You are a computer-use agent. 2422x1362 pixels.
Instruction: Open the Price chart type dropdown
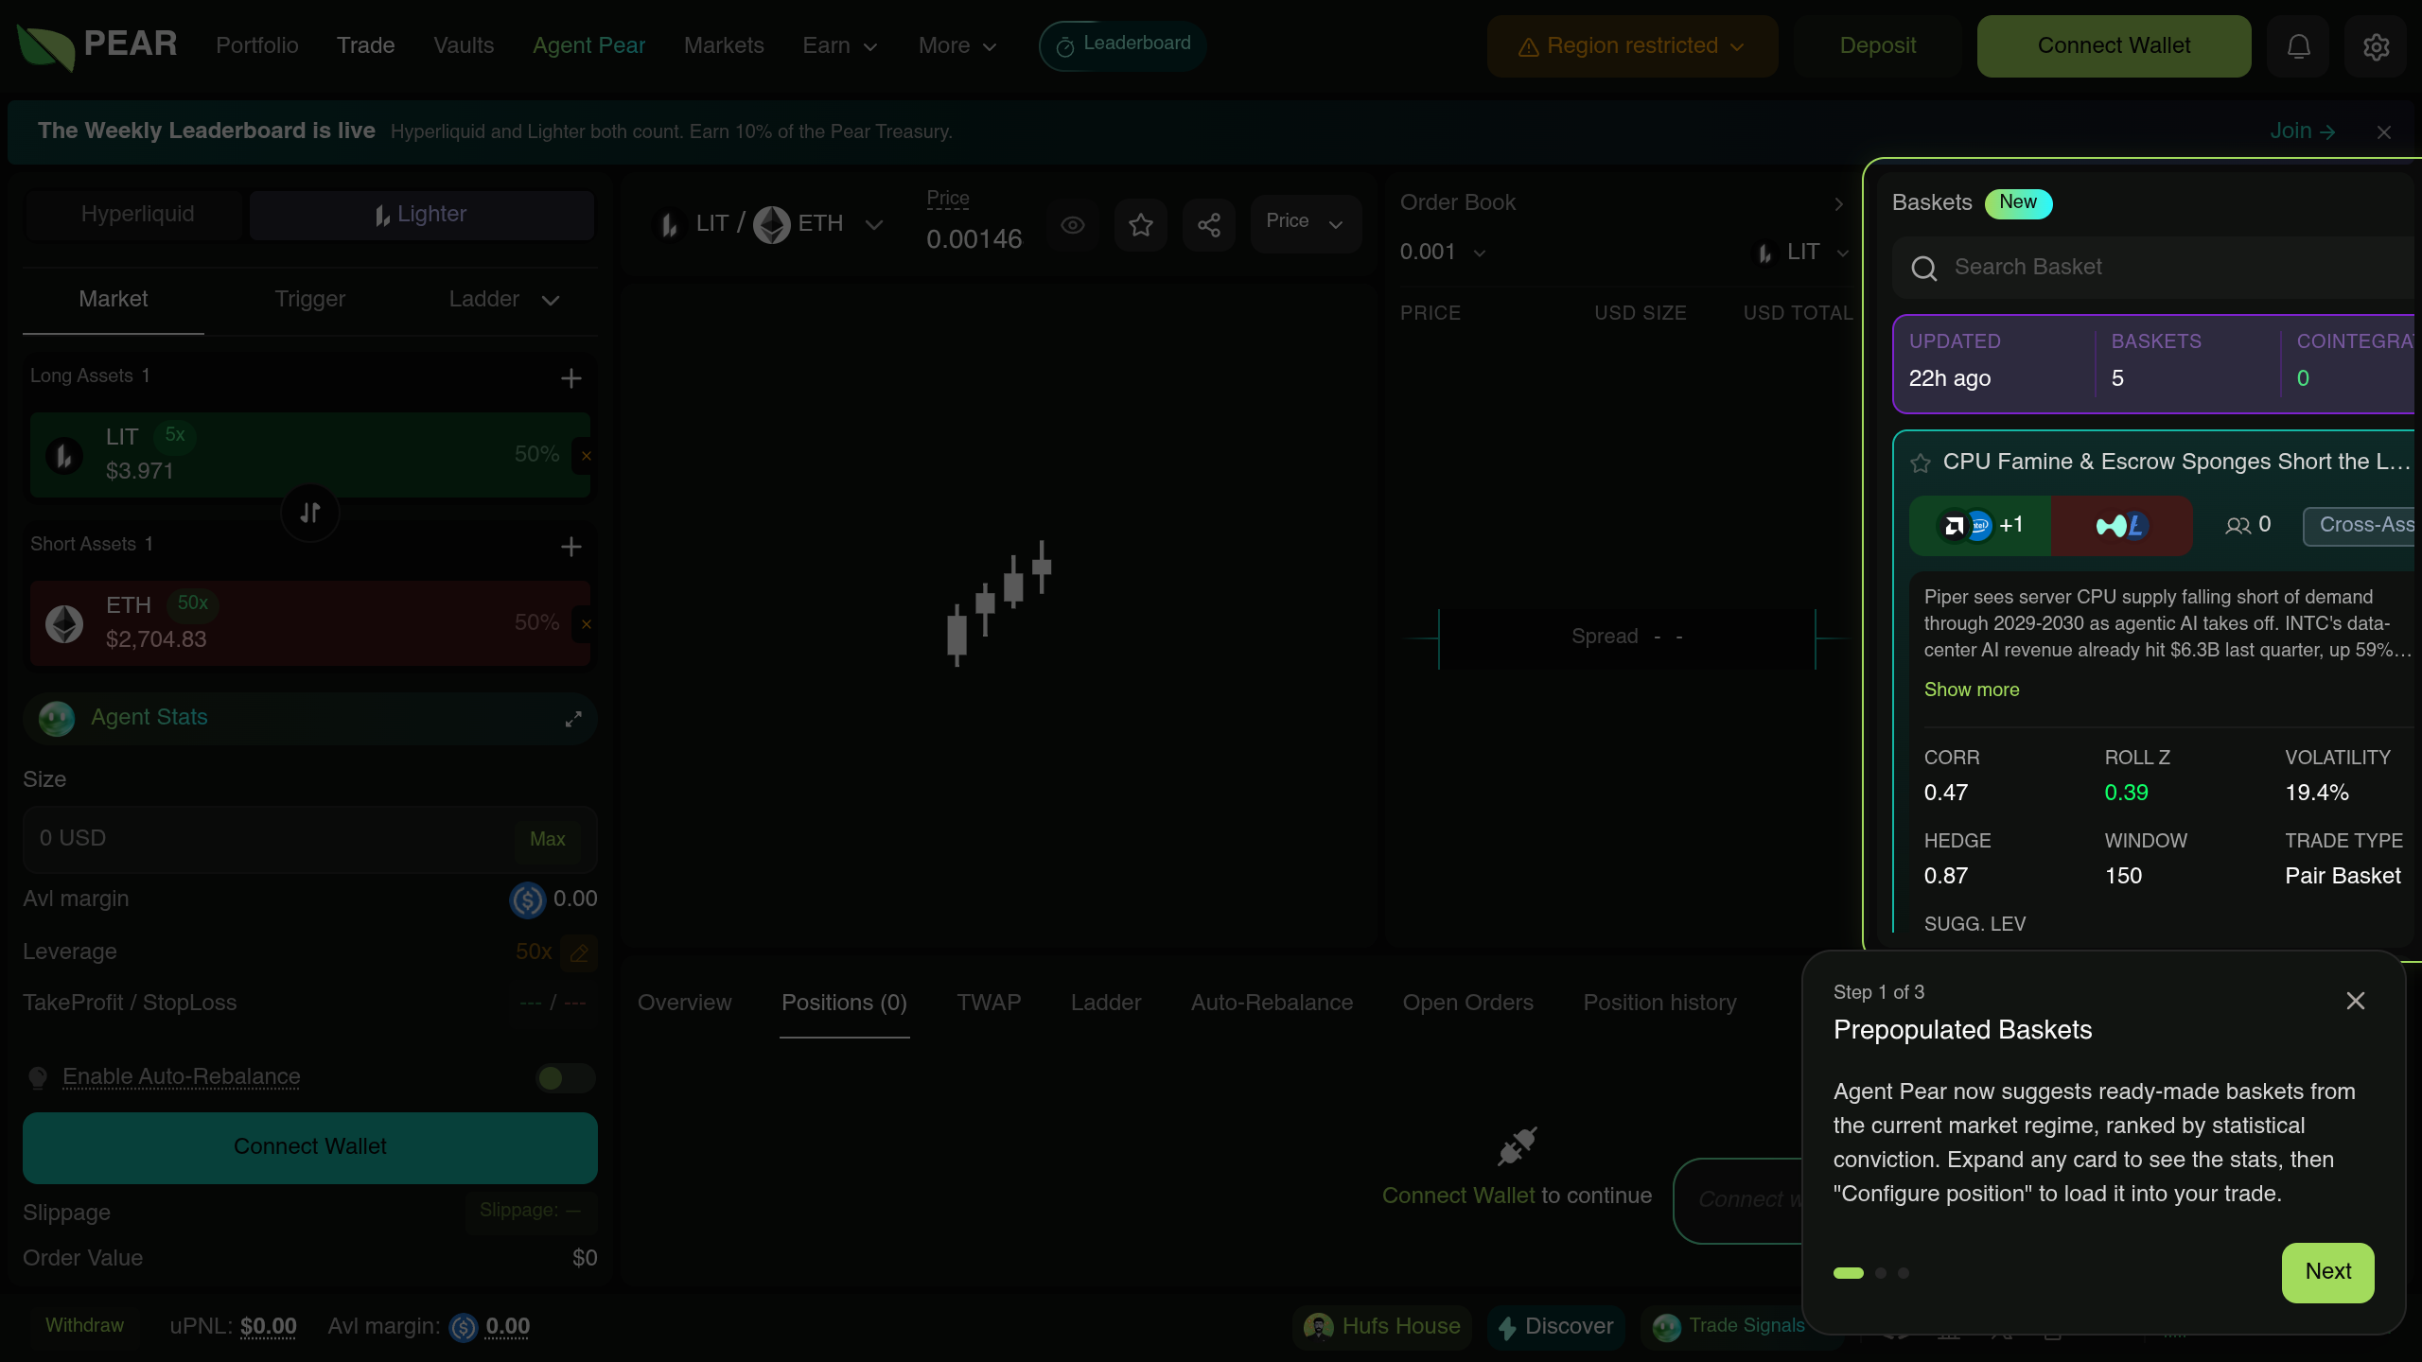[1306, 225]
